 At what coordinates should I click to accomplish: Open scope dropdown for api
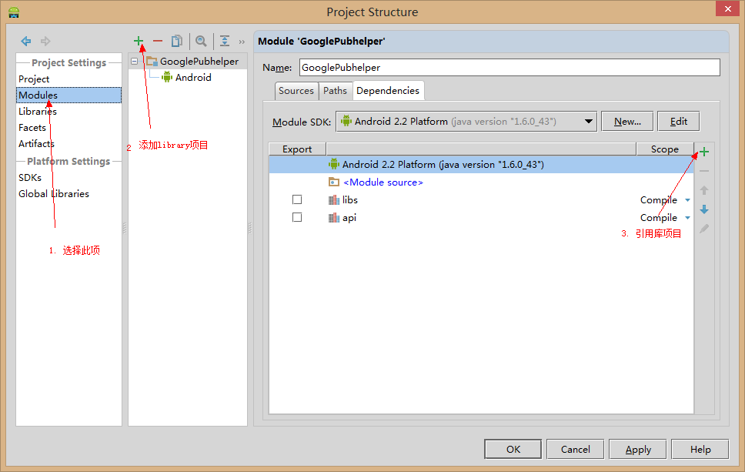coord(687,218)
